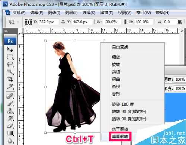Select the Healing Brush tool
The height and width of the screenshot is (145, 186).
10,96
